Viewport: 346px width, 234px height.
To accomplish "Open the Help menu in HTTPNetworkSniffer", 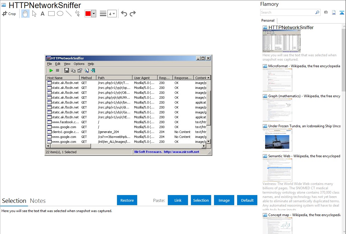I will coord(91,64).
